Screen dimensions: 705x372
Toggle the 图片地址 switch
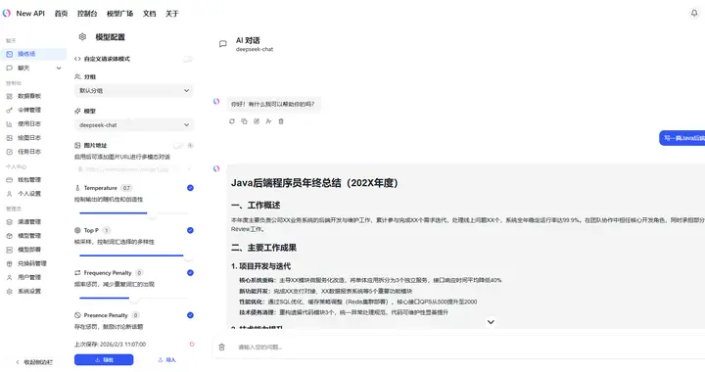tap(177, 145)
